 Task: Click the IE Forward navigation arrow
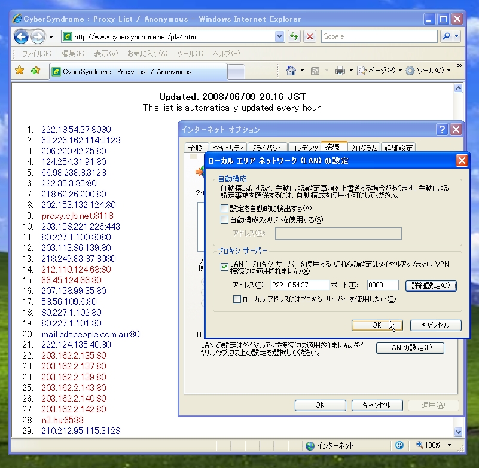pyautogui.click(x=38, y=37)
